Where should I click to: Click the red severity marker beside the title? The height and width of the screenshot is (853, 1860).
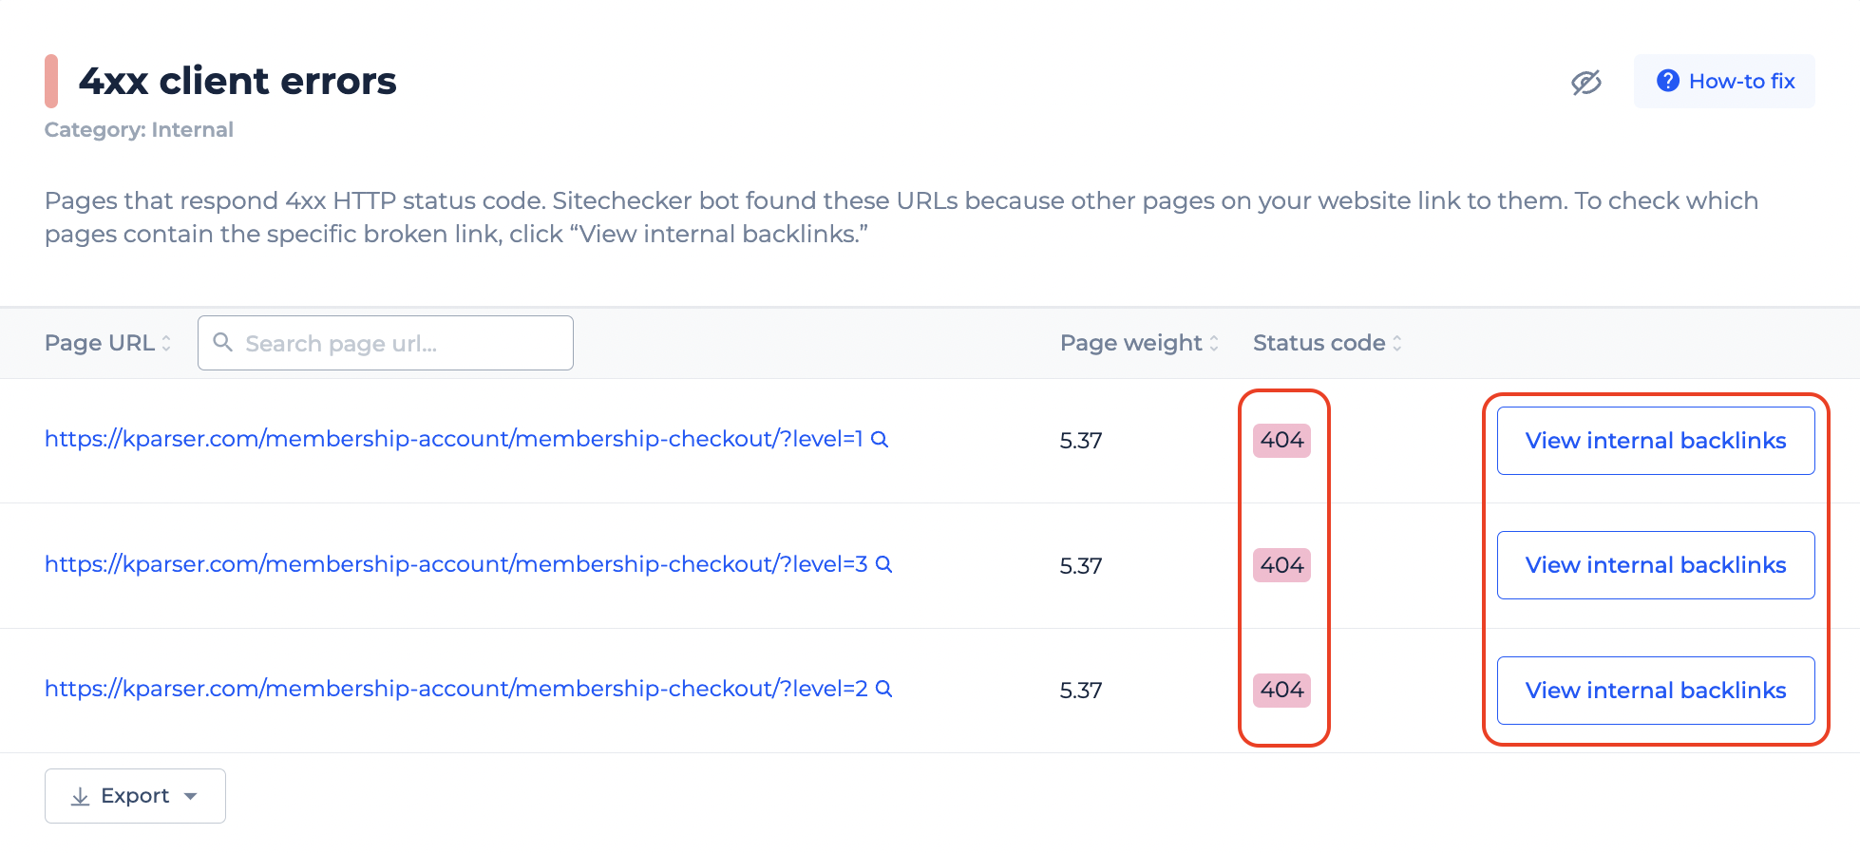coord(51,81)
